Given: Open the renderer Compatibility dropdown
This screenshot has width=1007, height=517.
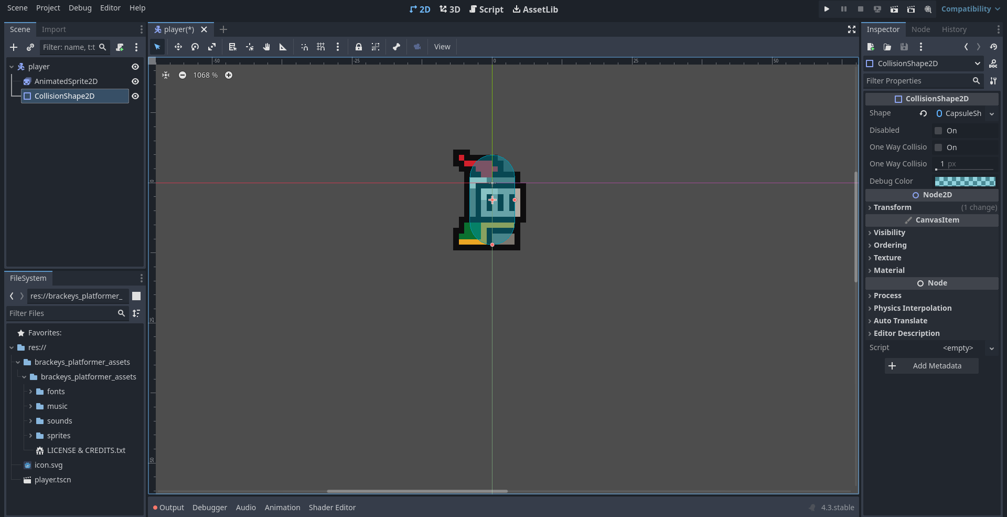Looking at the screenshot, I should pyautogui.click(x=970, y=9).
